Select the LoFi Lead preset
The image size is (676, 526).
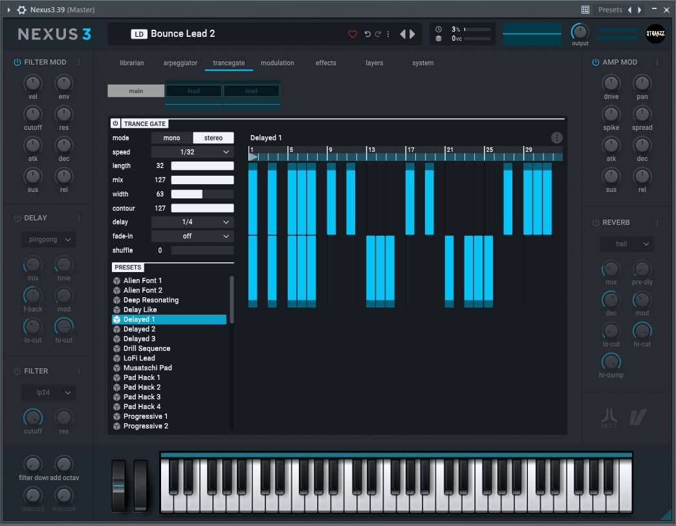point(169,358)
